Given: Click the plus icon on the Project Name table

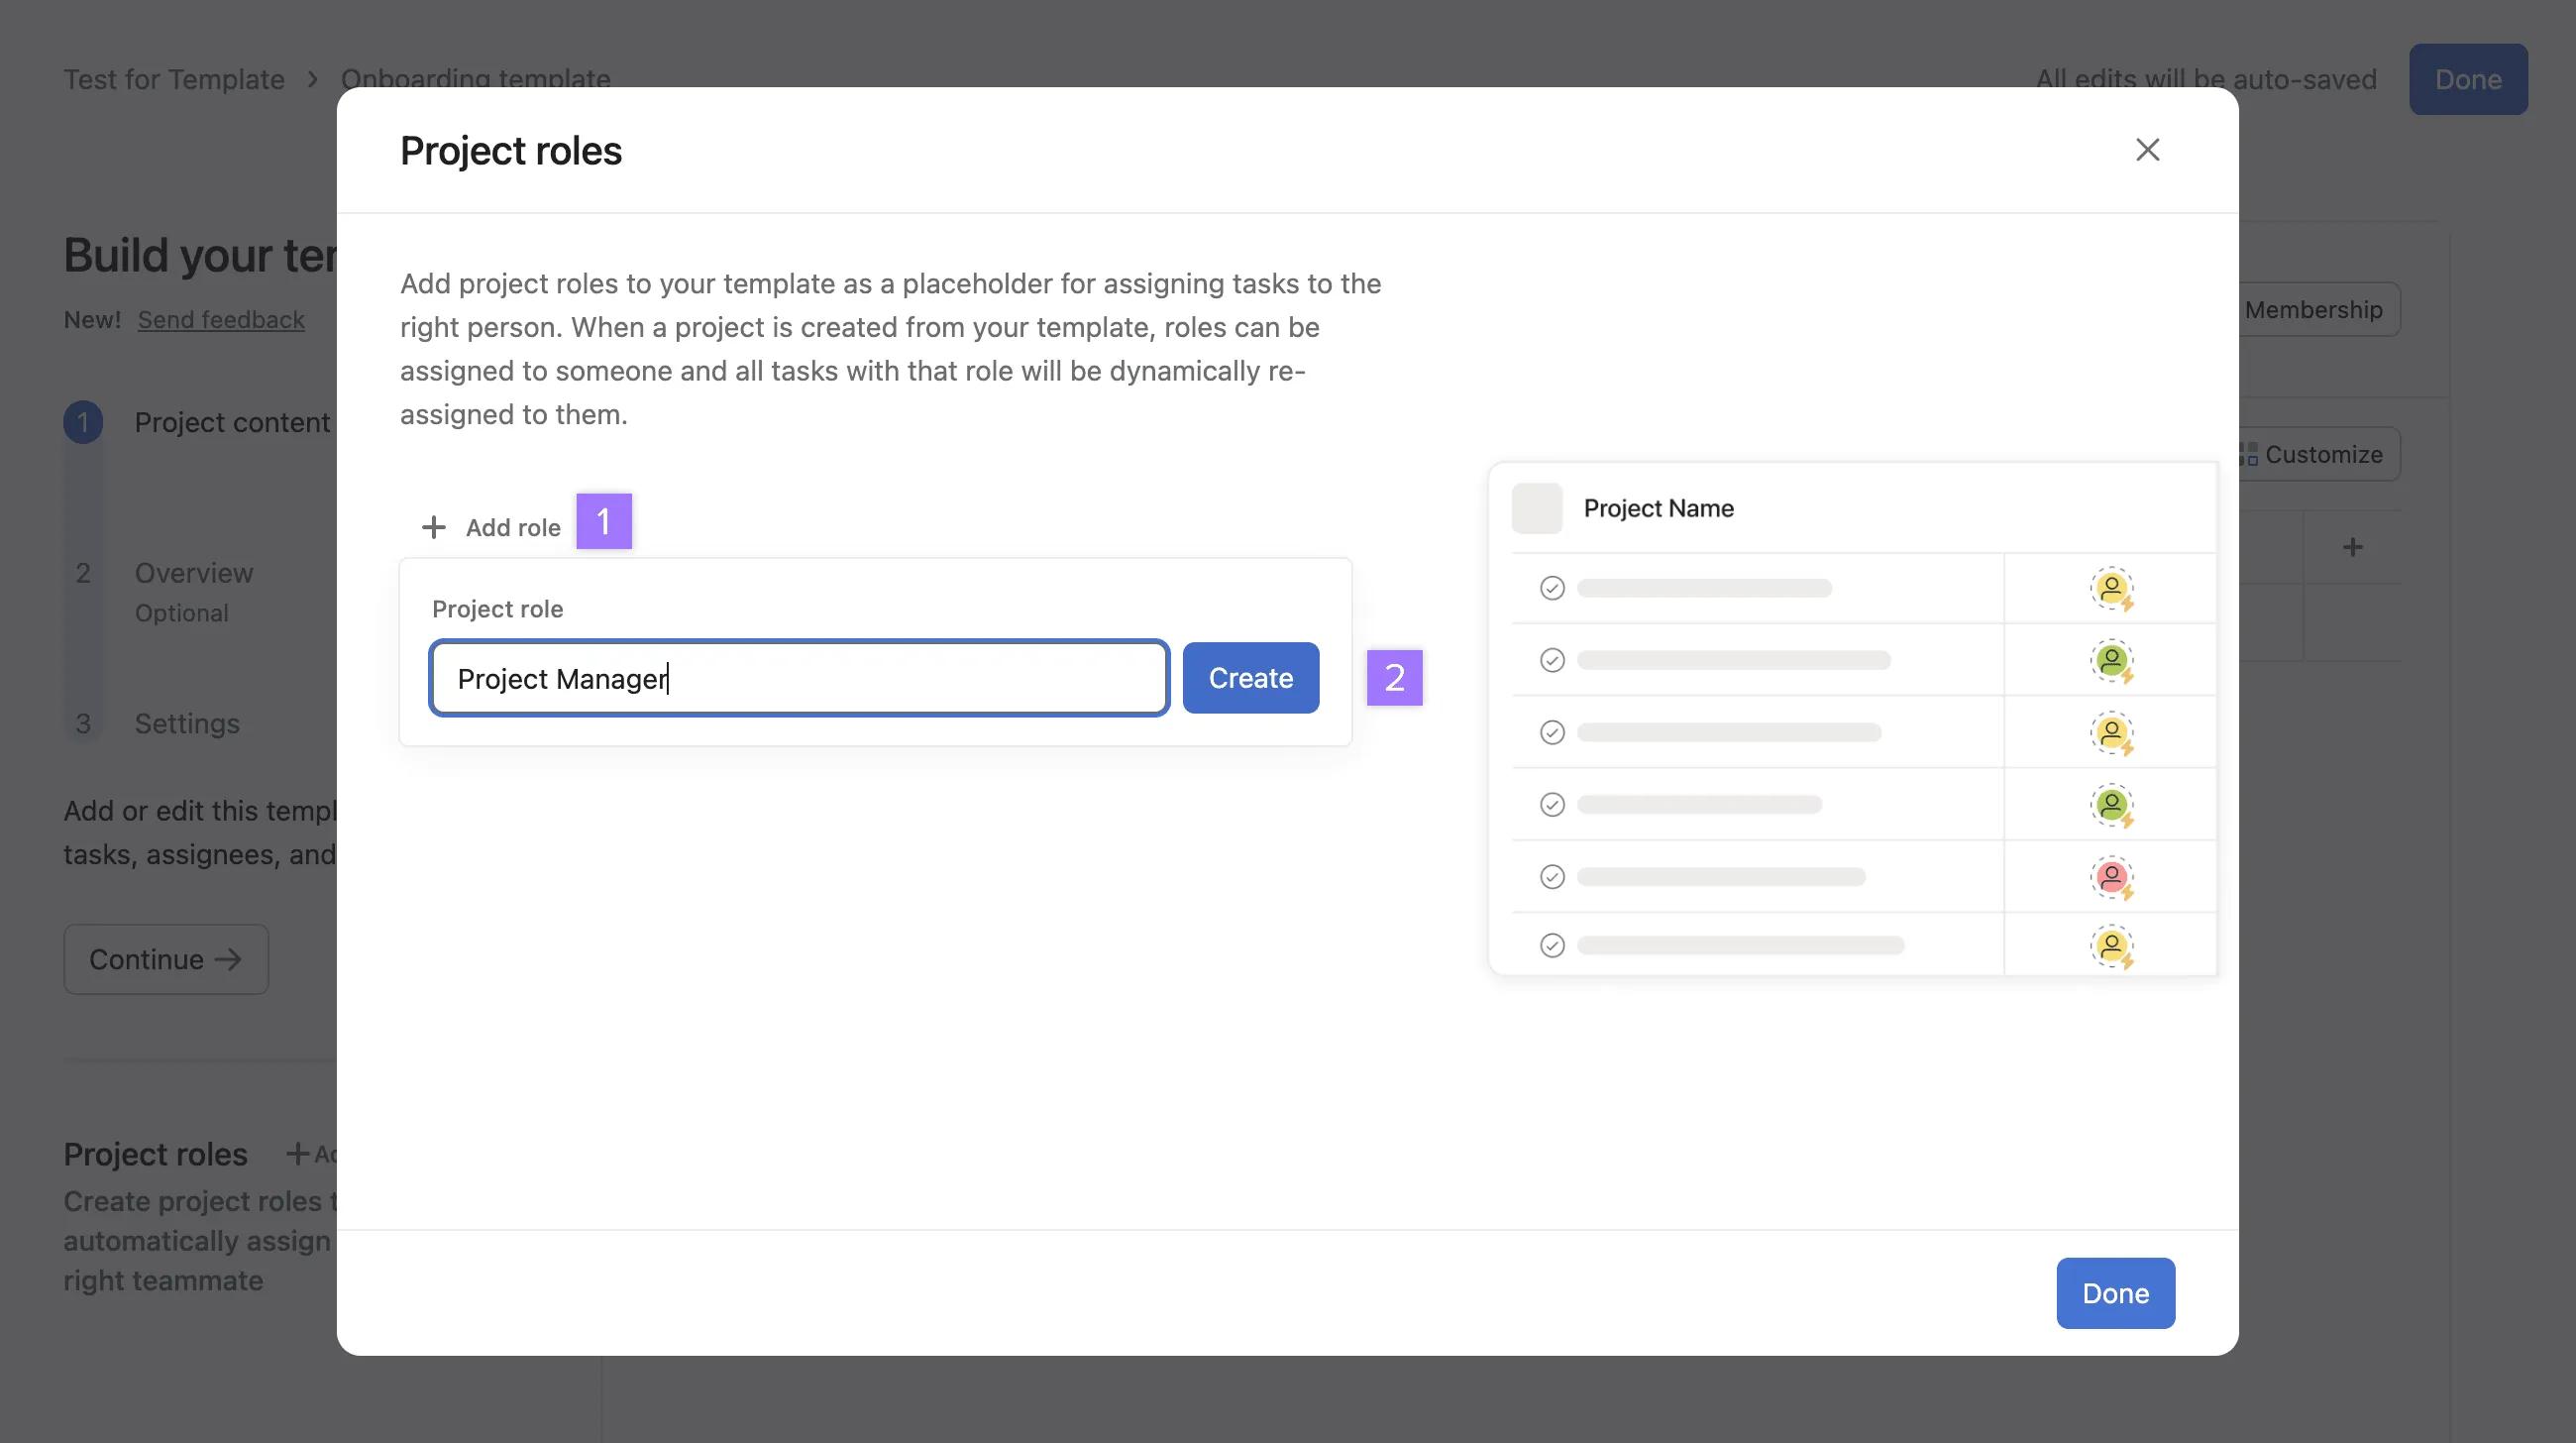Looking at the screenshot, I should tap(2352, 546).
